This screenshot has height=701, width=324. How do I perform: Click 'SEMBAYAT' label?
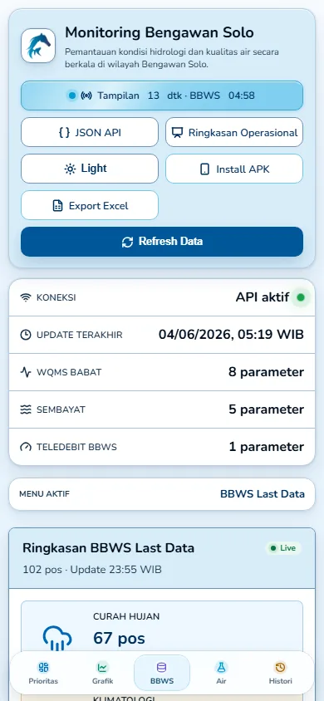[x=61, y=409]
